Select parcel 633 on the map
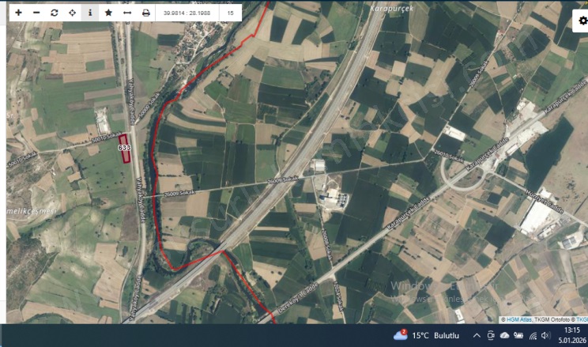 tap(125, 149)
